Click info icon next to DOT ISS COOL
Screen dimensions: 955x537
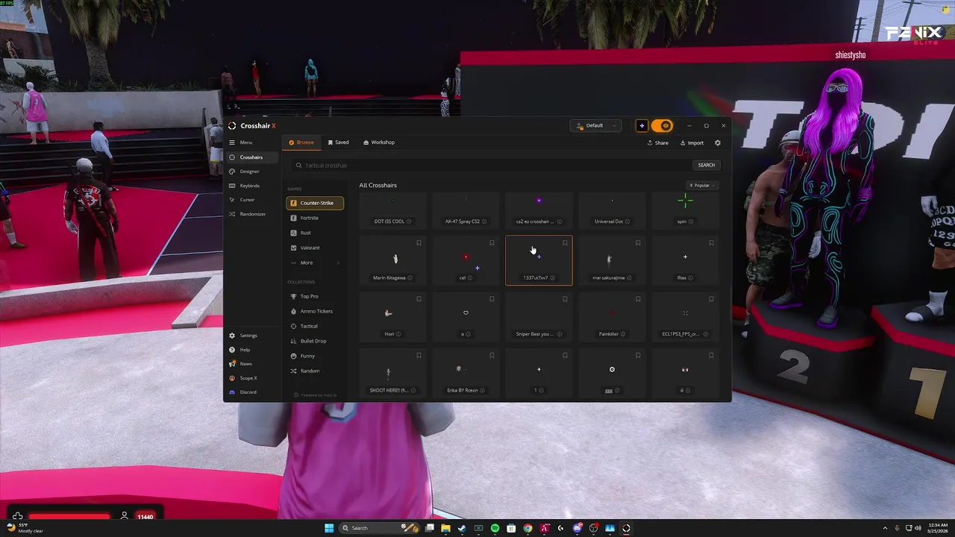tap(410, 222)
